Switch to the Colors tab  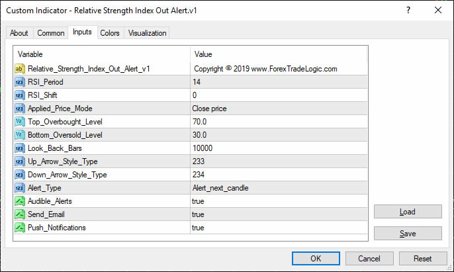coord(110,33)
